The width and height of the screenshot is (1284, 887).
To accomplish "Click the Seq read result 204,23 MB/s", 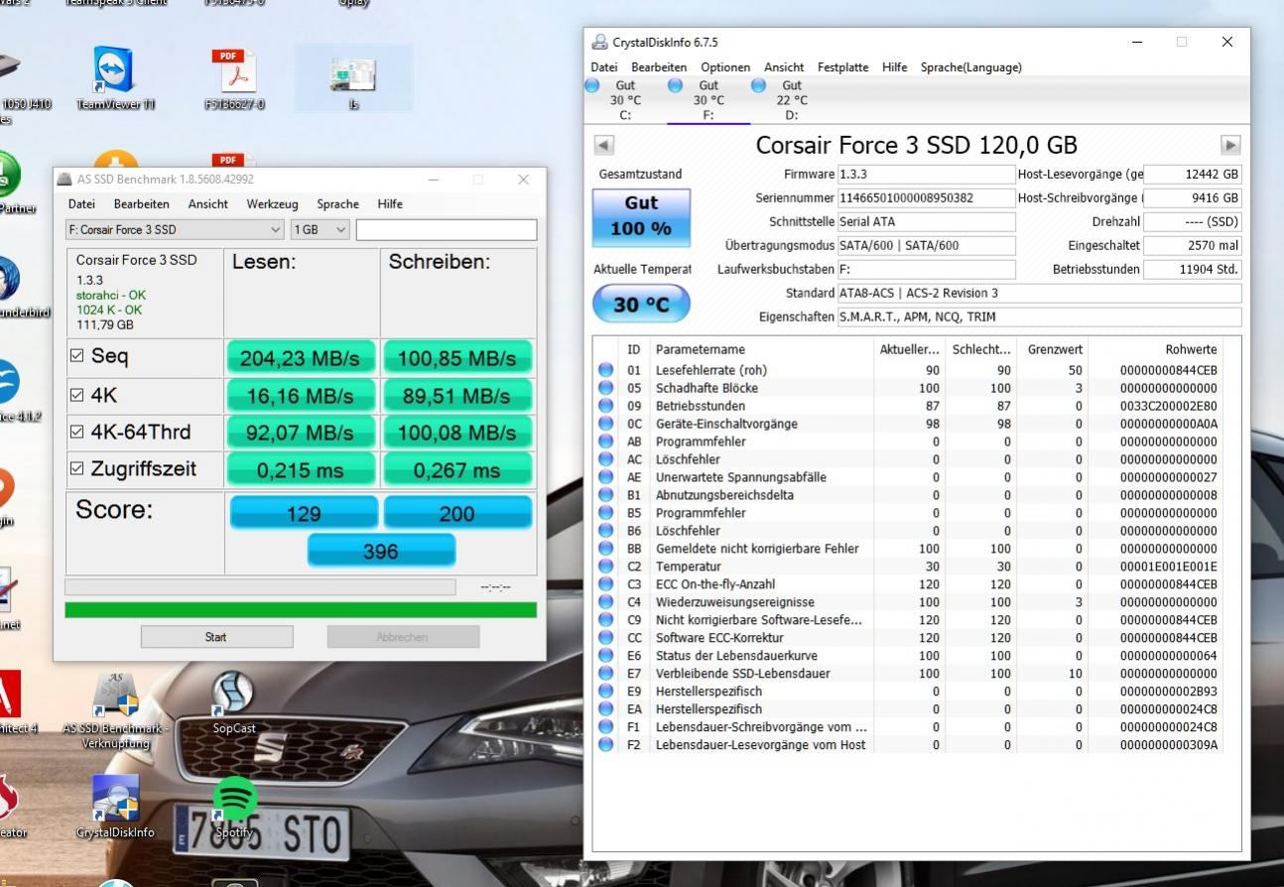I will pyautogui.click(x=300, y=358).
